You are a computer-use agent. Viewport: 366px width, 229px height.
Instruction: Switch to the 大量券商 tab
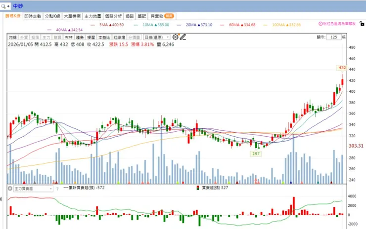pyautogui.click(x=72, y=16)
